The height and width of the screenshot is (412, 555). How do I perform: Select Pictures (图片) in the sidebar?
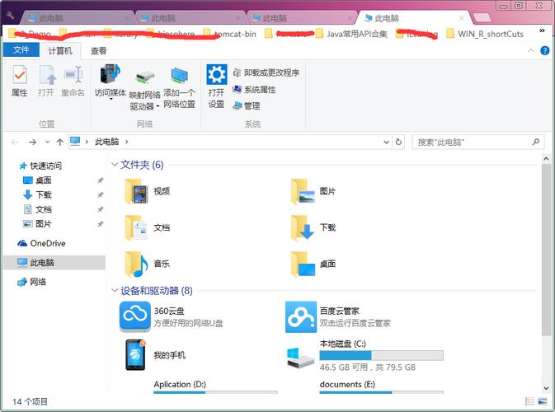click(x=37, y=224)
